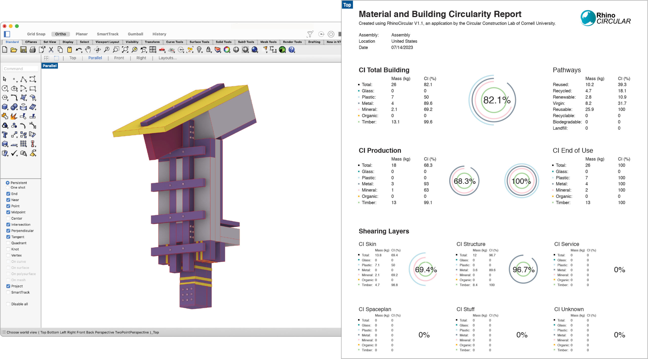Click the Zoom Extents icon
Screen dimensions: 648x359
pos(125,50)
